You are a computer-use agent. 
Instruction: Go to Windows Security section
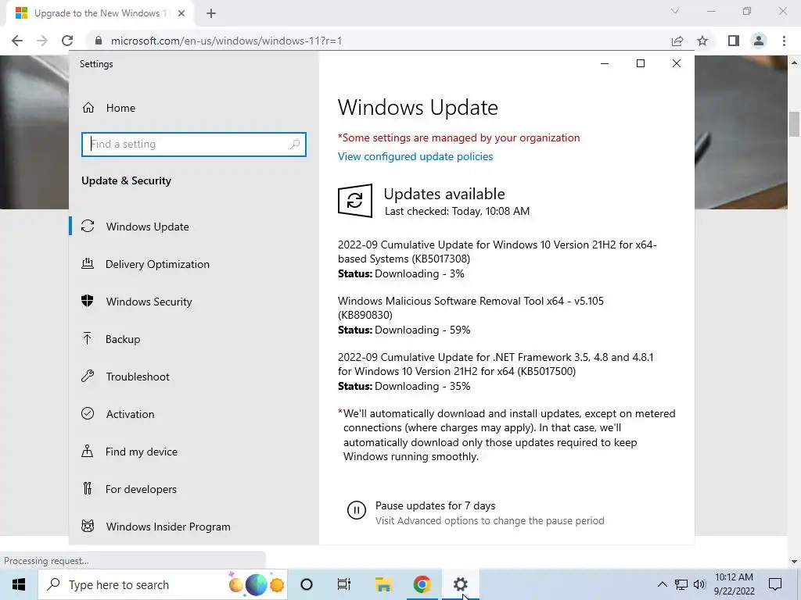(x=149, y=302)
